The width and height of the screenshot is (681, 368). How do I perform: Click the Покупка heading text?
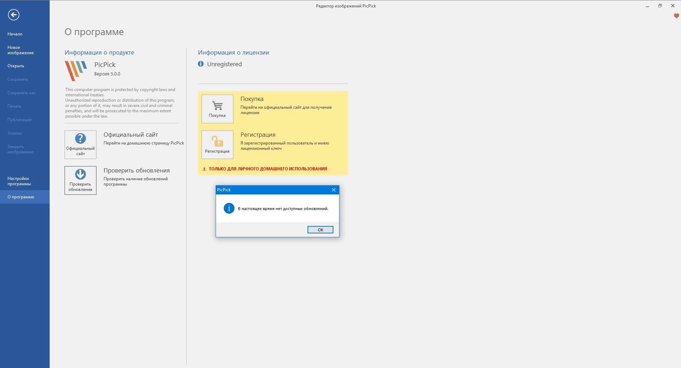(252, 99)
